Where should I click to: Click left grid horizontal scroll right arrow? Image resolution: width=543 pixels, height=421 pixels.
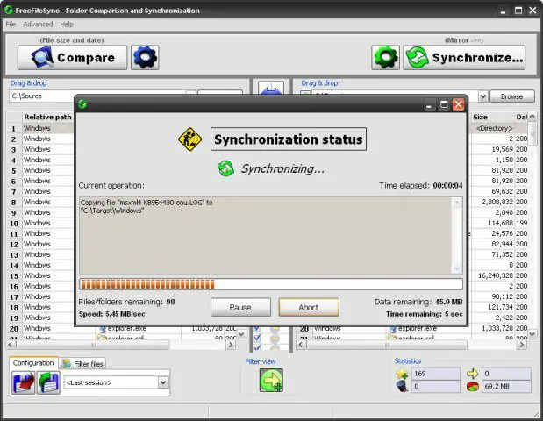(x=231, y=345)
